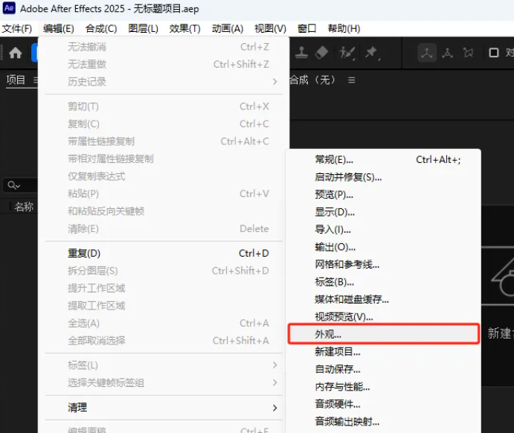Open the 文件(F) menu
This screenshot has height=433, width=514.
[17, 28]
